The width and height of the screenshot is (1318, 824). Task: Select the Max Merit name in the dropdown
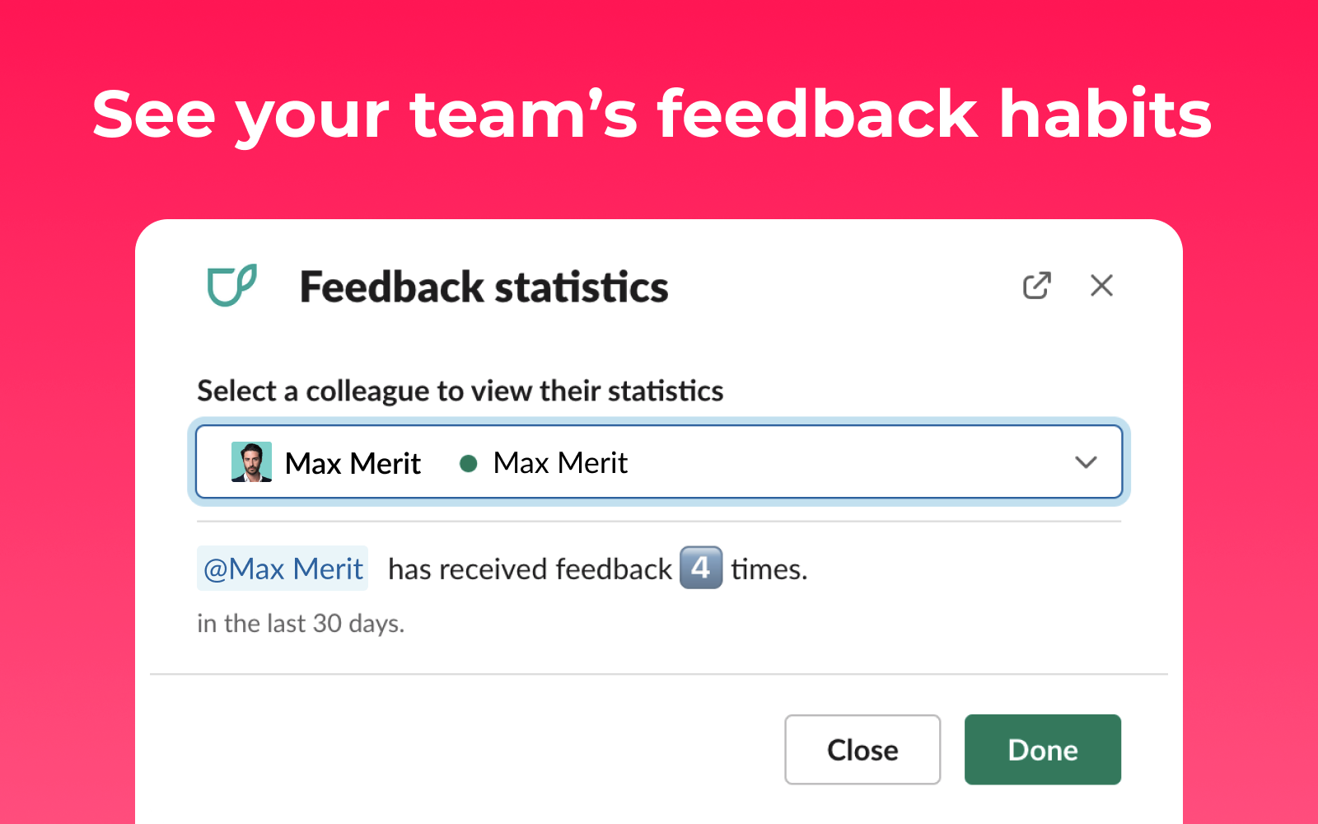click(x=353, y=462)
